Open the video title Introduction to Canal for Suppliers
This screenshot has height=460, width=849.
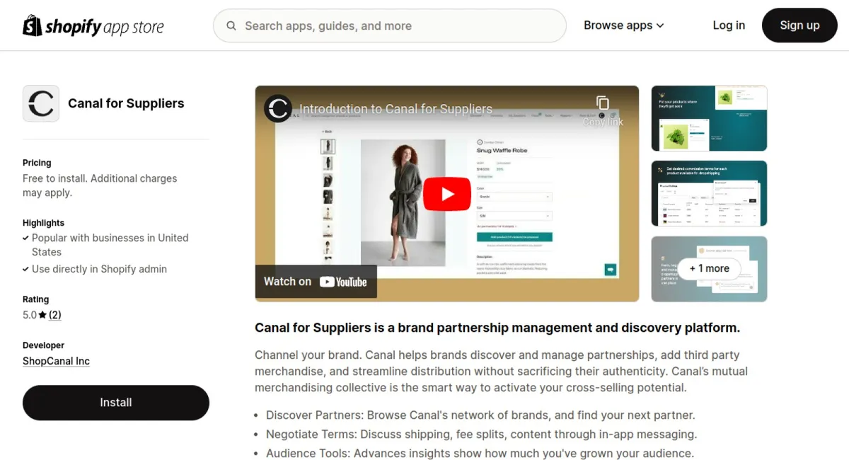tap(395, 109)
